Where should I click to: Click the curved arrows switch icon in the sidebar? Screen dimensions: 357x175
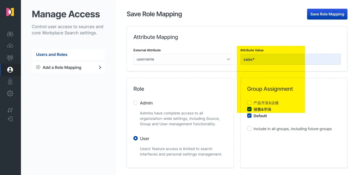click(10, 110)
